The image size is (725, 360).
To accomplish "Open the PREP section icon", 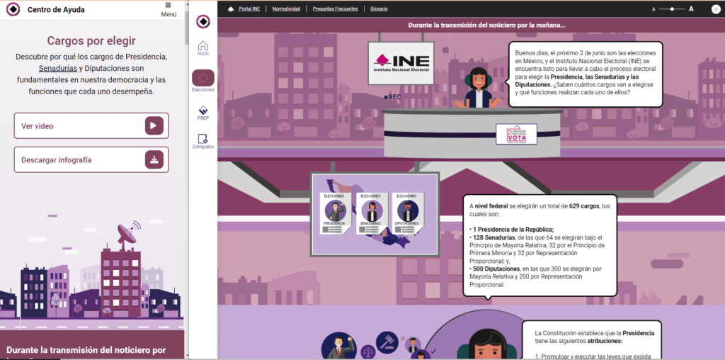I will point(203,113).
